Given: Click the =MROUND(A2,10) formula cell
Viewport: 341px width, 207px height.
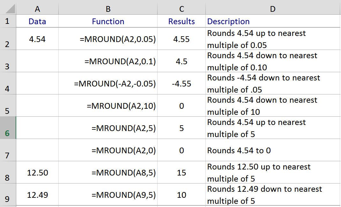Looking at the screenshot, I should click(x=108, y=106).
